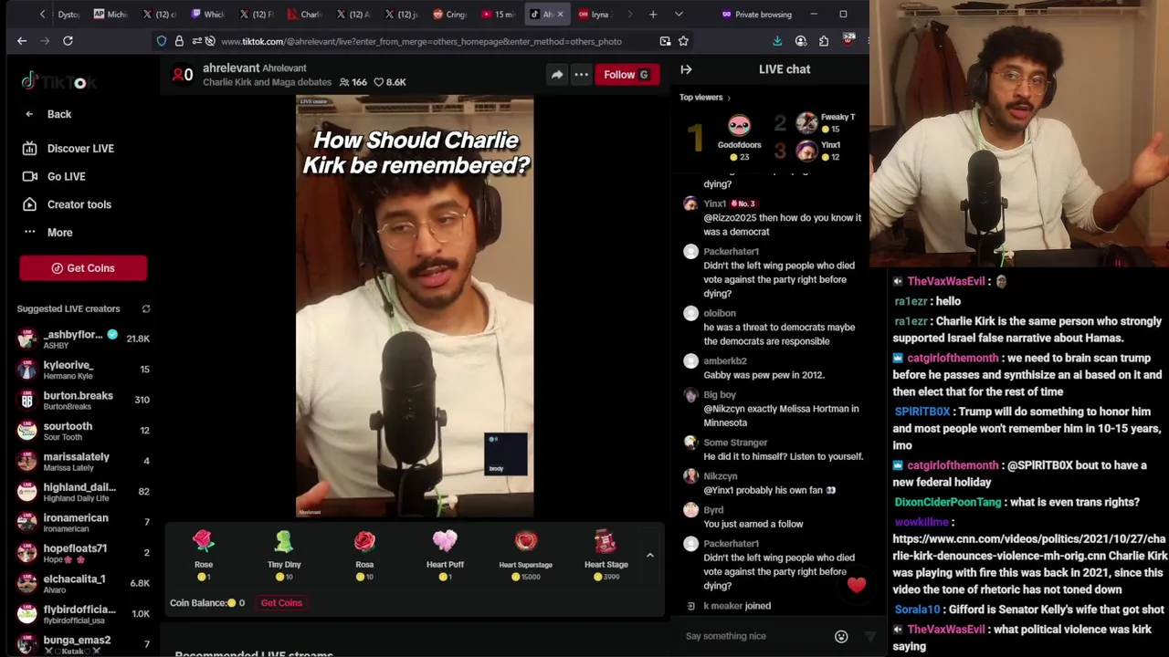Screen dimensions: 1169x657
Task: Expand the list all tabs chevron
Action: [x=679, y=15]
